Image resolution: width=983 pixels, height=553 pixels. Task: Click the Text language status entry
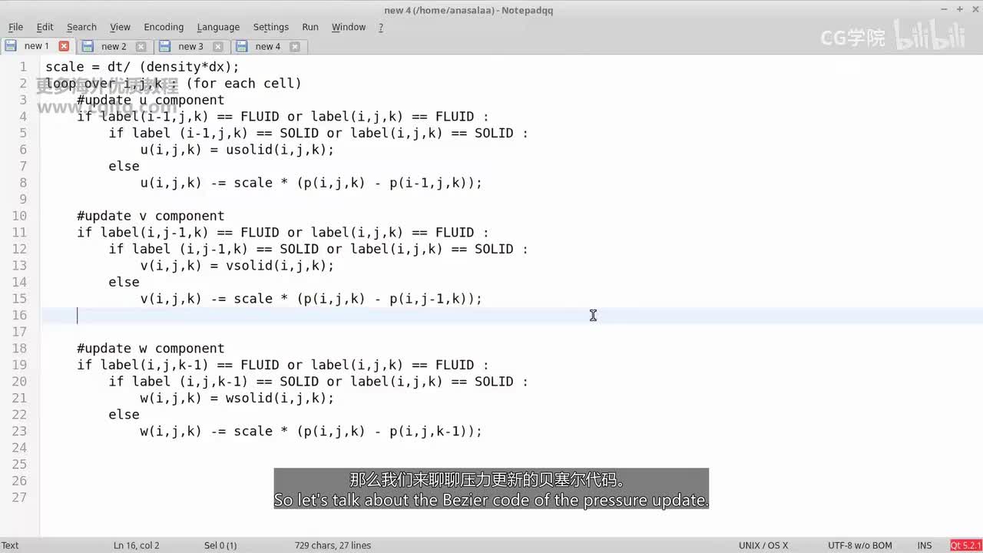click(x=10, y=545)
